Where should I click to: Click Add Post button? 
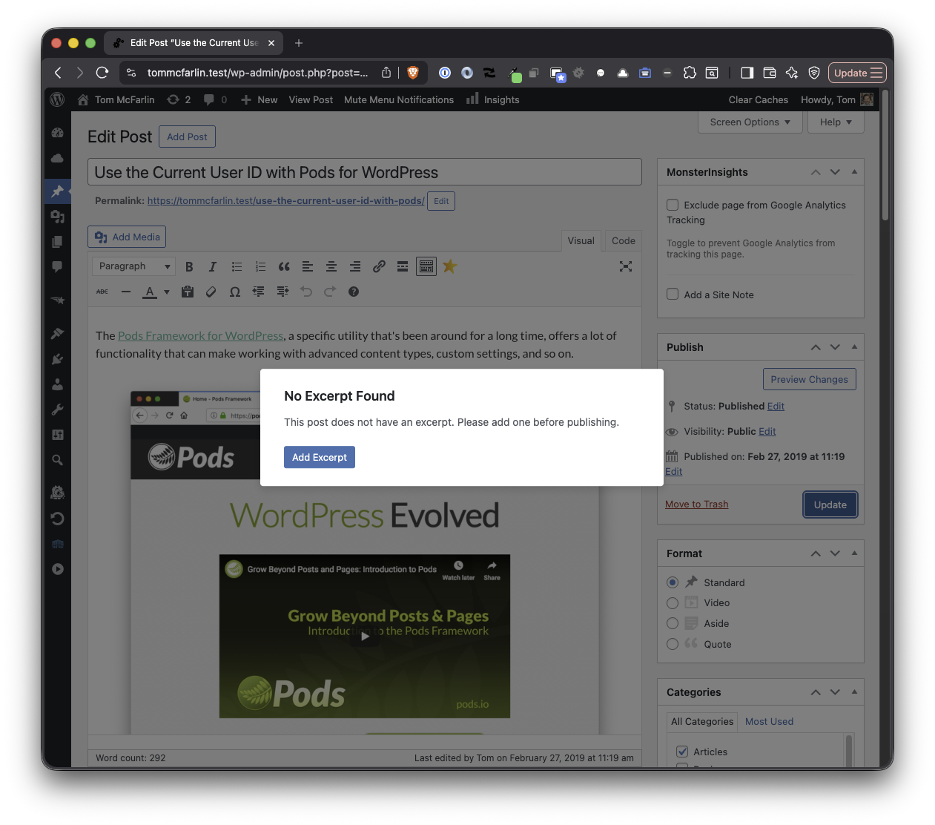point(187,137)
